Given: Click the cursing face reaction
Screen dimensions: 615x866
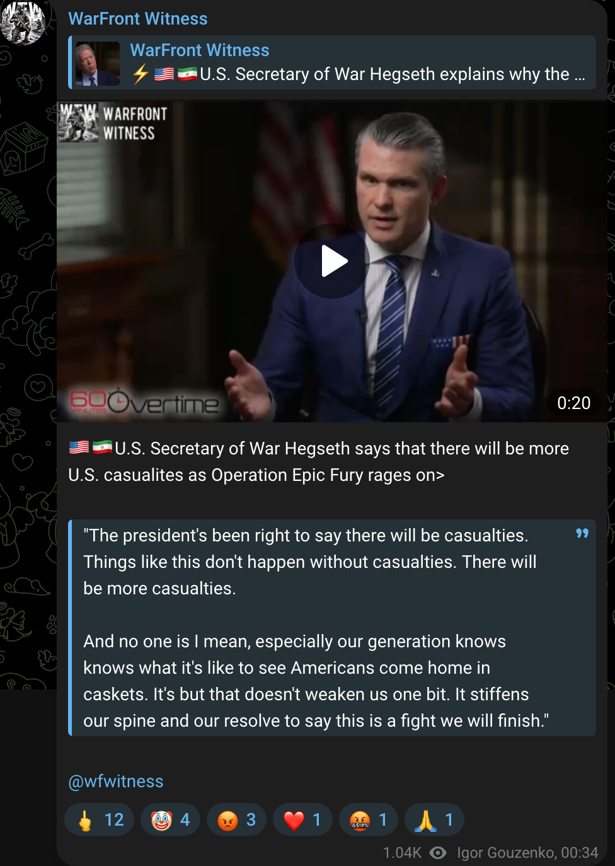Looking at the screenshot, I should [369, 819].
